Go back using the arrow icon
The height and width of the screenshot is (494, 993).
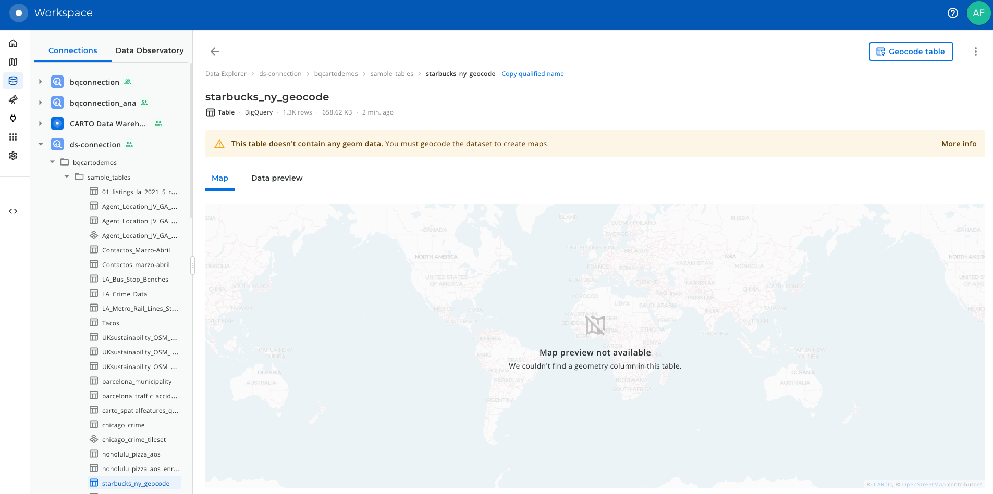[x=215, y=52]
